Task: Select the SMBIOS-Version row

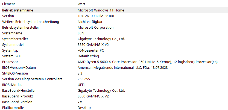Action: [x=15, y=73]
